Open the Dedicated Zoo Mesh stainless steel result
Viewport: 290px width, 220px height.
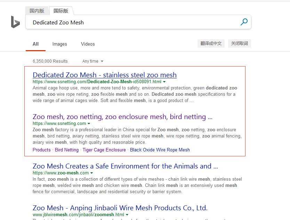pos(104,75)
